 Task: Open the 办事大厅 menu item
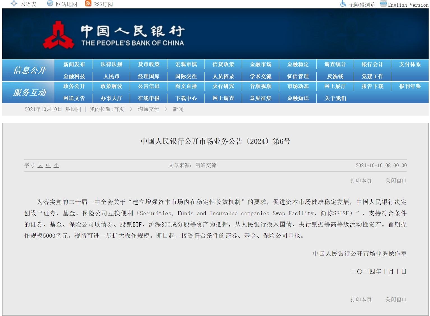[x=111, y=98]
